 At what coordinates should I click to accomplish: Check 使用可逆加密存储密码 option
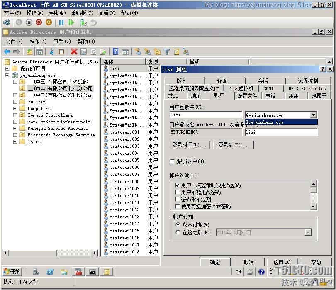[178, 206]
